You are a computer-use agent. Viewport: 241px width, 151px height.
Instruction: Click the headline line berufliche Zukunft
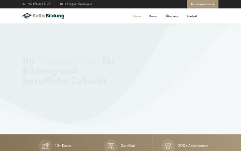point(65,81)
